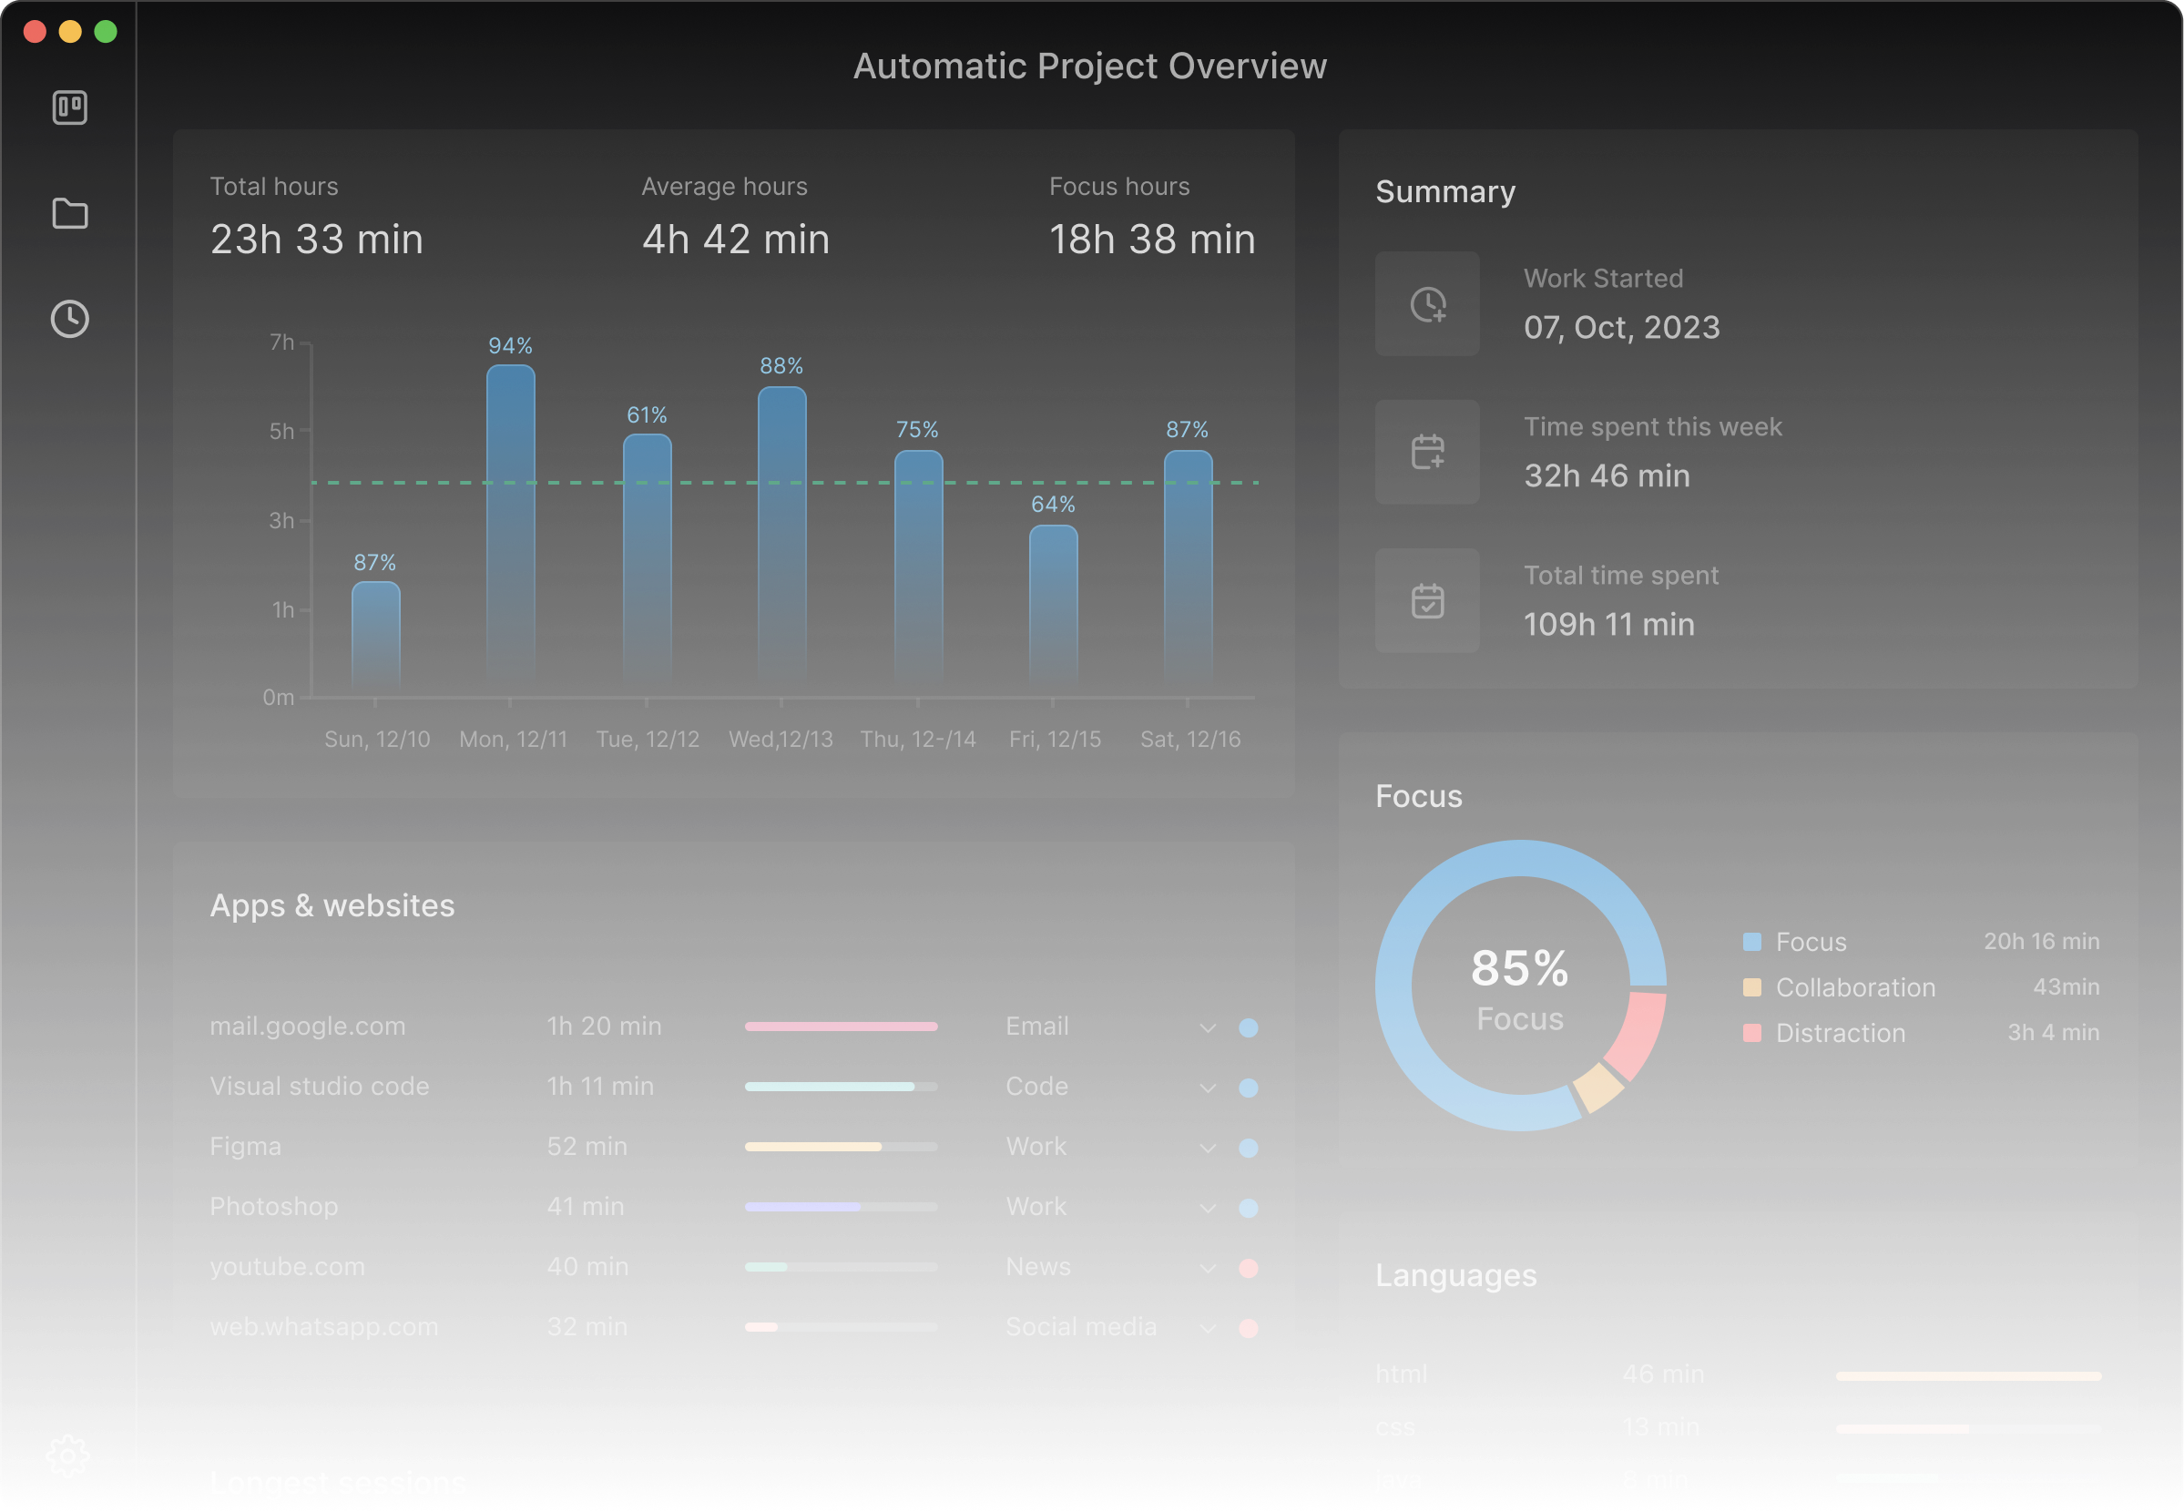This screenshot has height=1512, width=2184.
Task: Open the time history clock icon
Action: tap(69, 320)
